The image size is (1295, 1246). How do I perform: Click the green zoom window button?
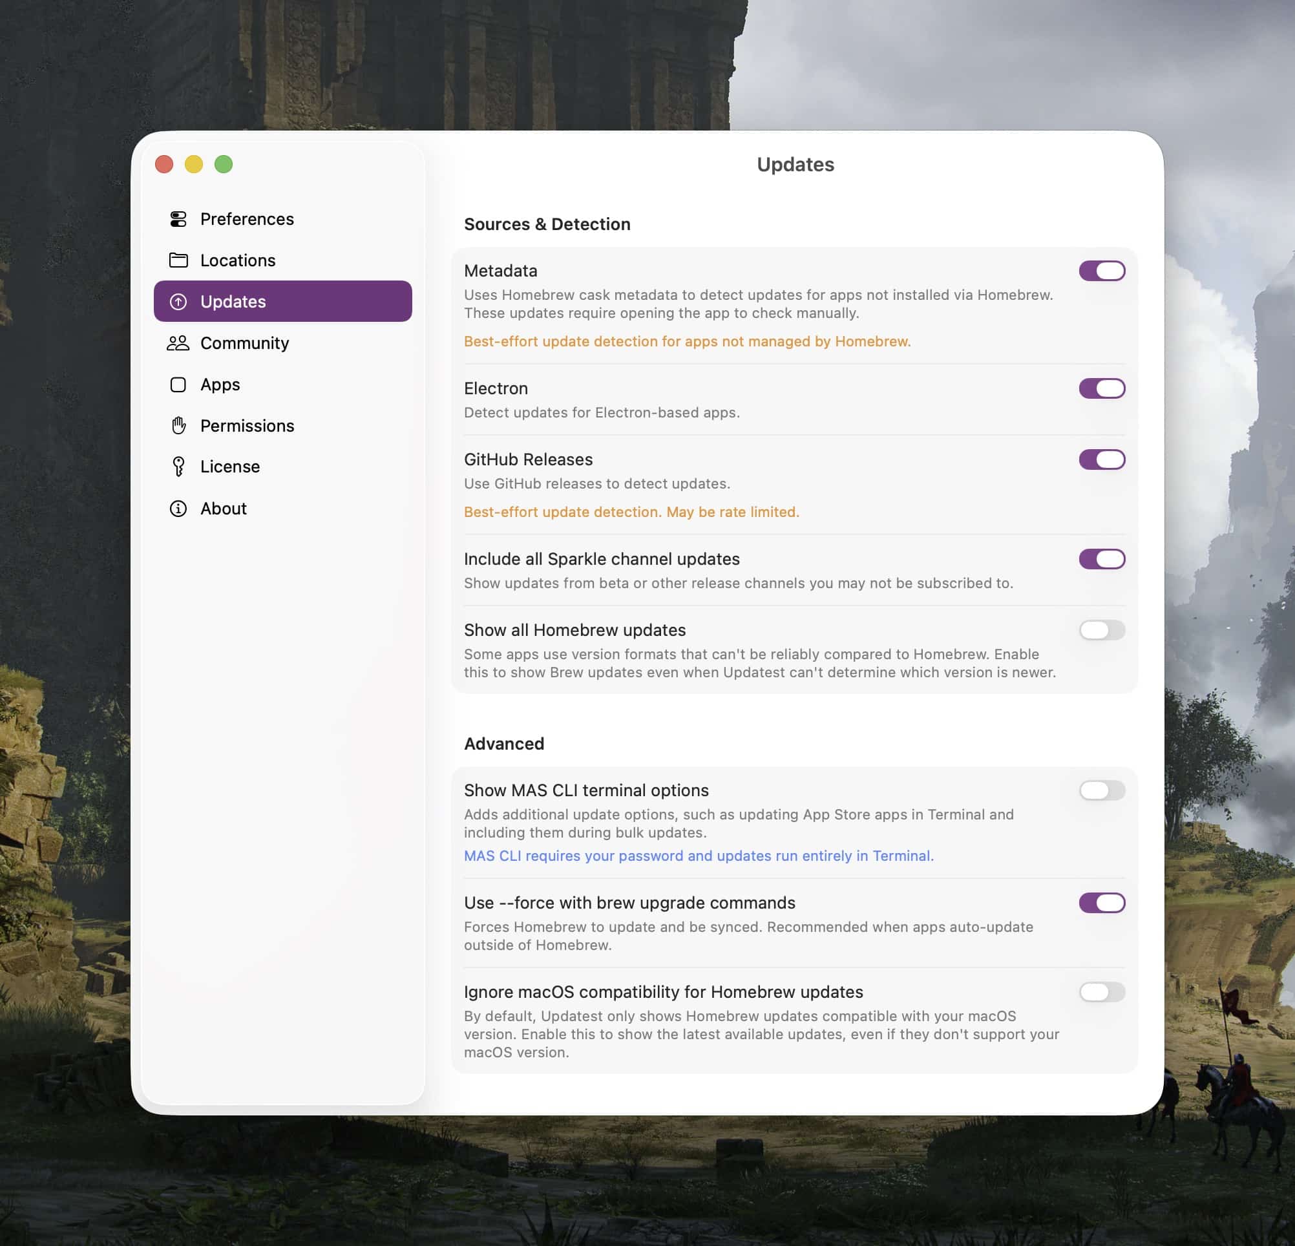224,164
